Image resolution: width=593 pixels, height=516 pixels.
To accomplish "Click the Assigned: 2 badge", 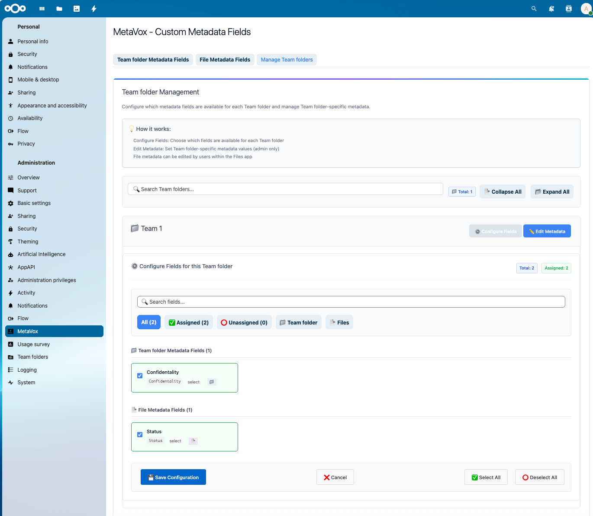I will pyautogui.click(x=556, y=268).
